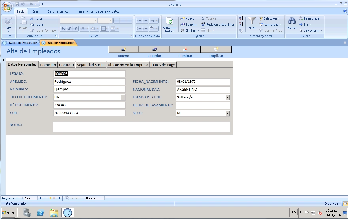The width and height of the screenshot is (348, 219).
Task: Switch to the Domicilio tab
Action: [48, 65]
